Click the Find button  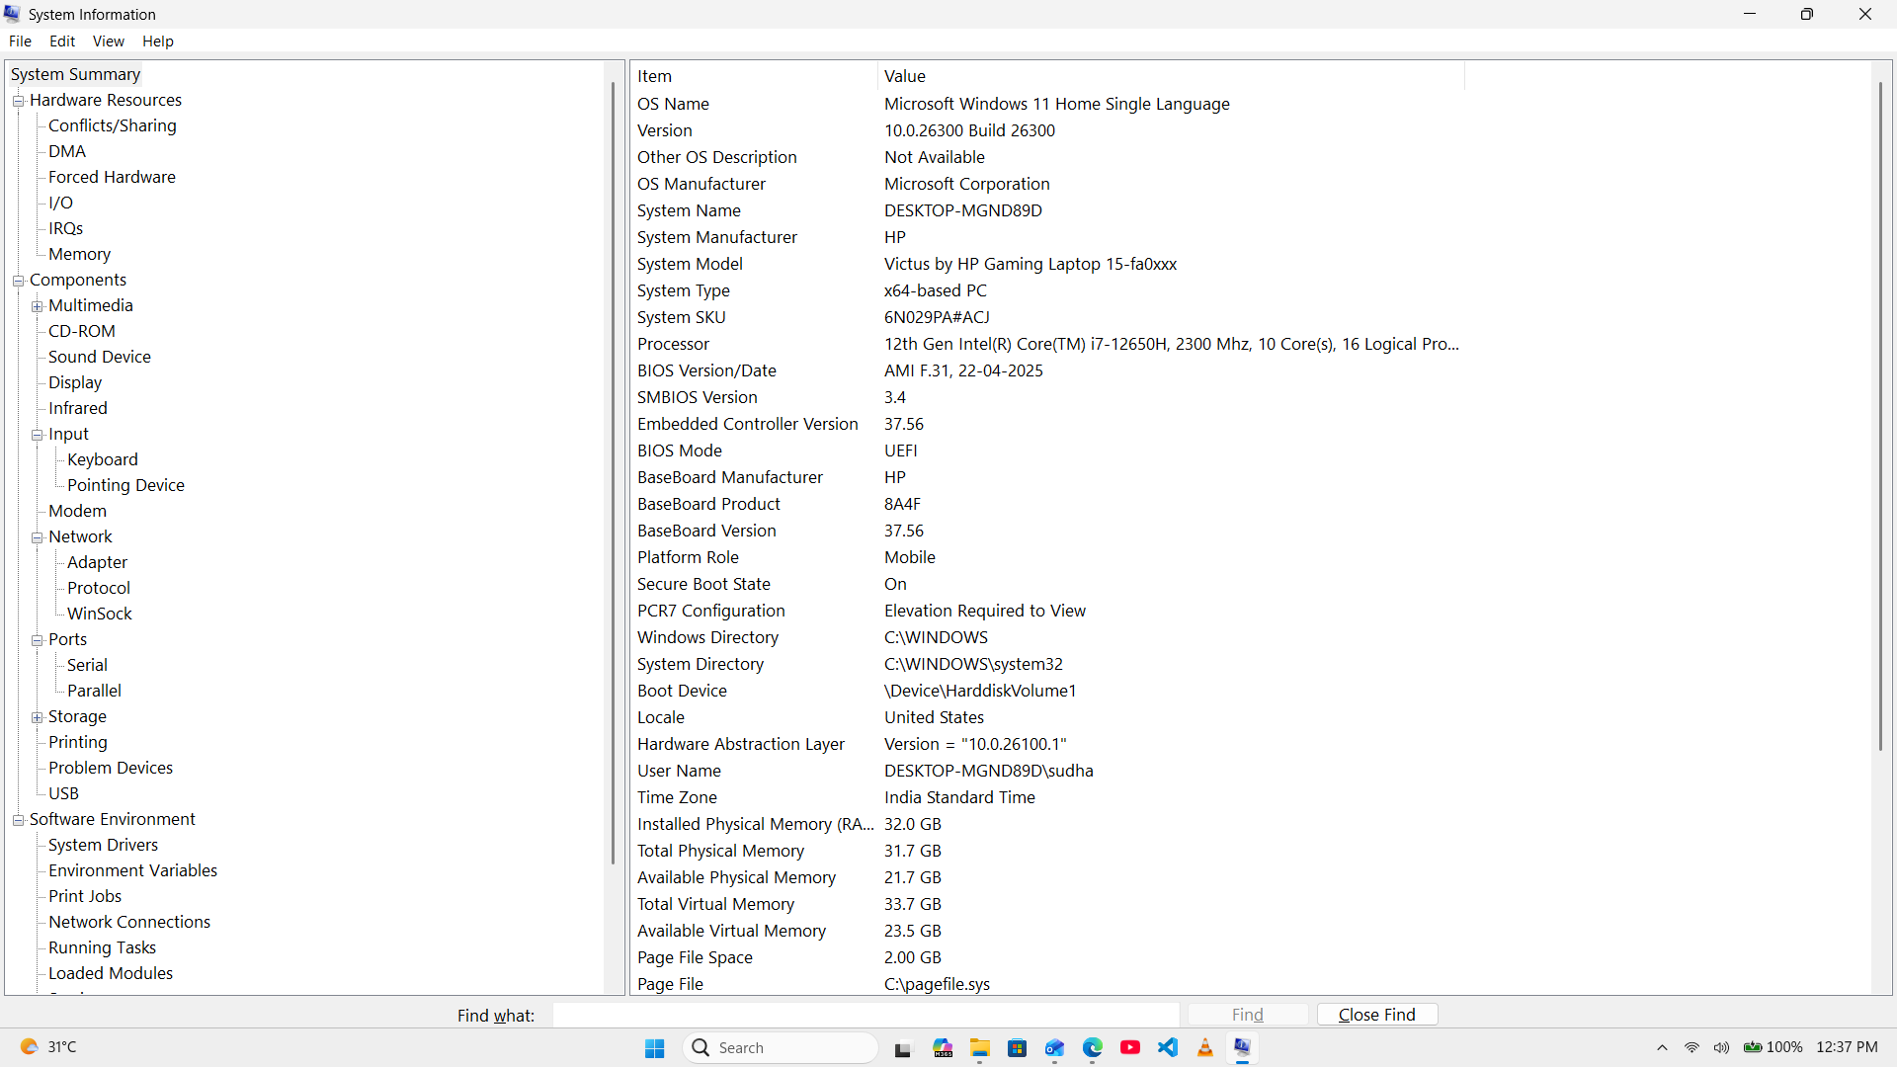coord(1248,1015)
